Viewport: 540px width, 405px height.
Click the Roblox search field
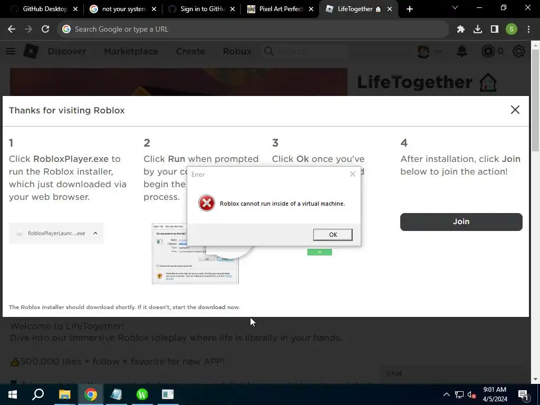click(305, 51)
